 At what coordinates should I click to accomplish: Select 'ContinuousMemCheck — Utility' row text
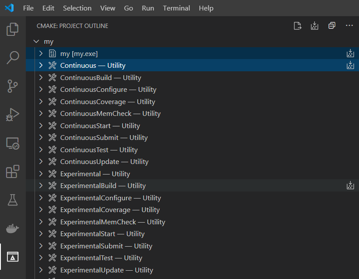pyautogui.click(x=110, y=114)
